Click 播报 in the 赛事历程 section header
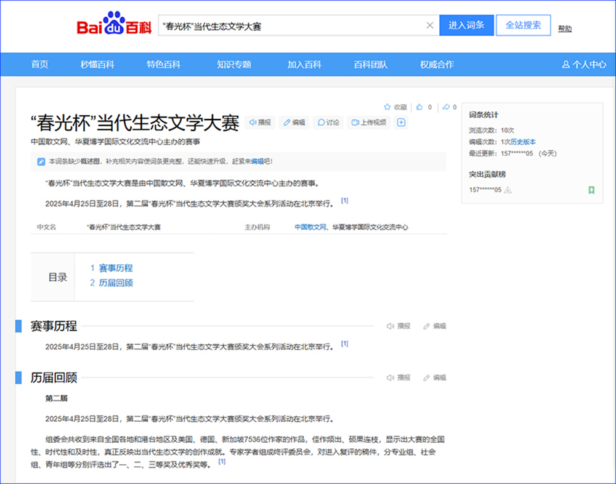The width and height of the screenshot is (616, 484). [x=399, y=326]
